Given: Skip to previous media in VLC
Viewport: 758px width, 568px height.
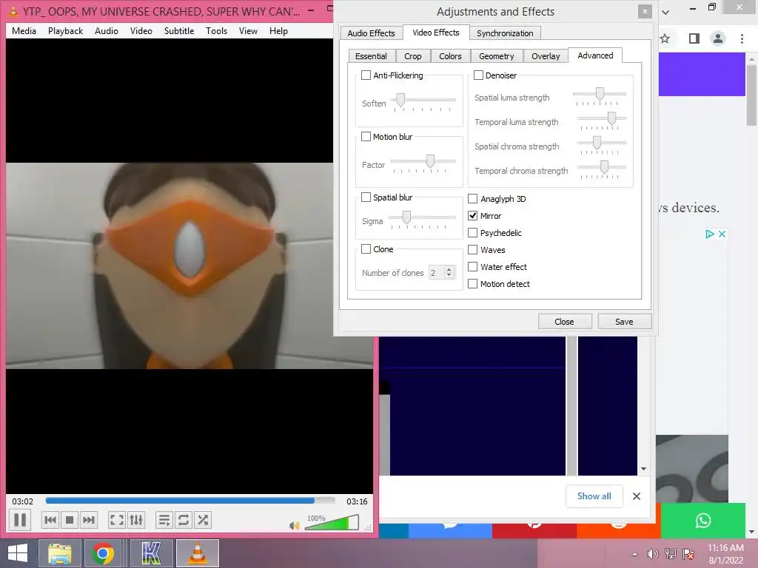Looking at the screenshot, I should (x=50, y=520).
